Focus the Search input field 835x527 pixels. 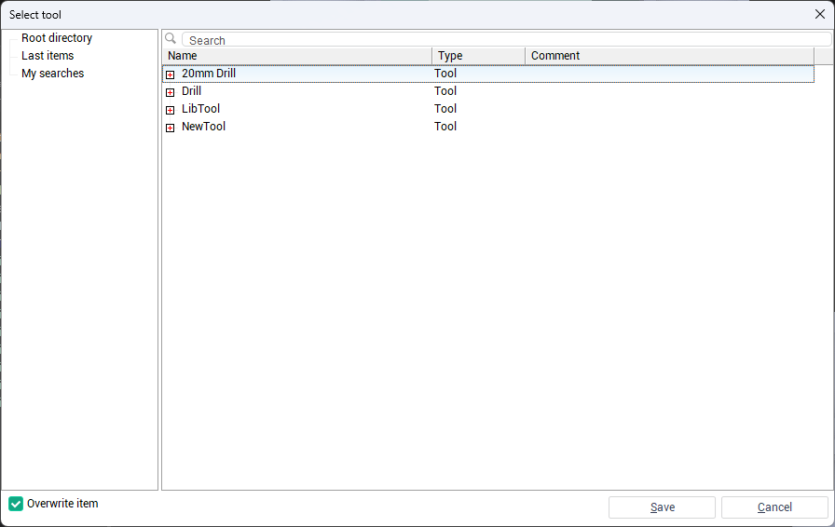[x=503, y=40]
